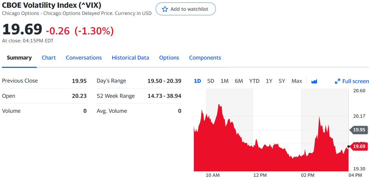Click the large 19.69 price quote
This screenshot has height=179, width=369.
22,29
